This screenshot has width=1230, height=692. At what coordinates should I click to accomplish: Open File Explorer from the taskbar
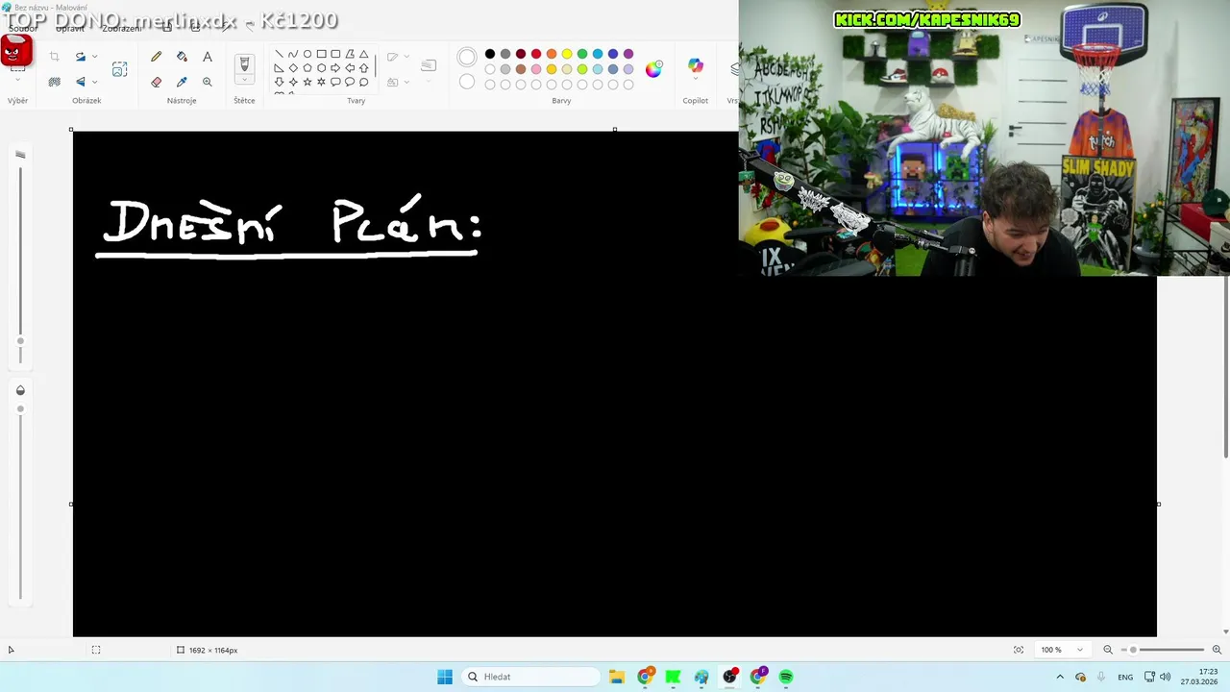[x=617, y=677]
